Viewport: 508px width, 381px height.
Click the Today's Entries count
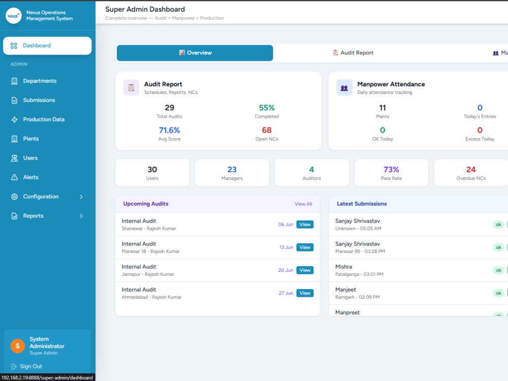(x=480, y=108)
